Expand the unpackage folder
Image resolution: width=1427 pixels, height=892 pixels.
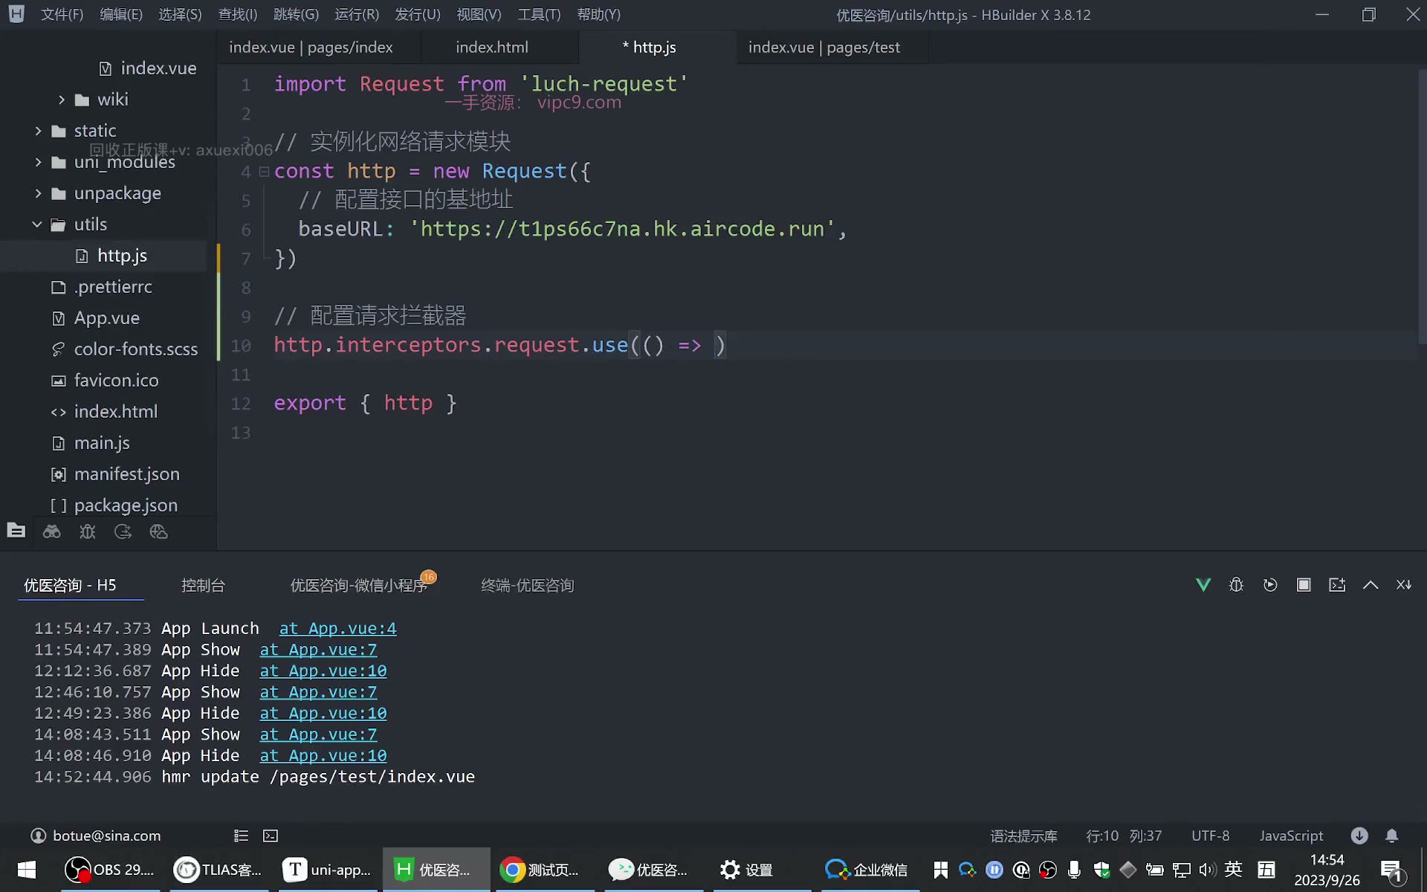tap(38, 193)
